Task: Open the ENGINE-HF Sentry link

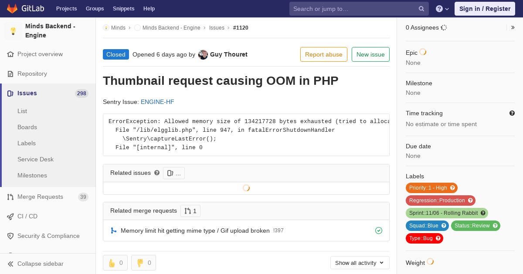Action: pos(157,102)
